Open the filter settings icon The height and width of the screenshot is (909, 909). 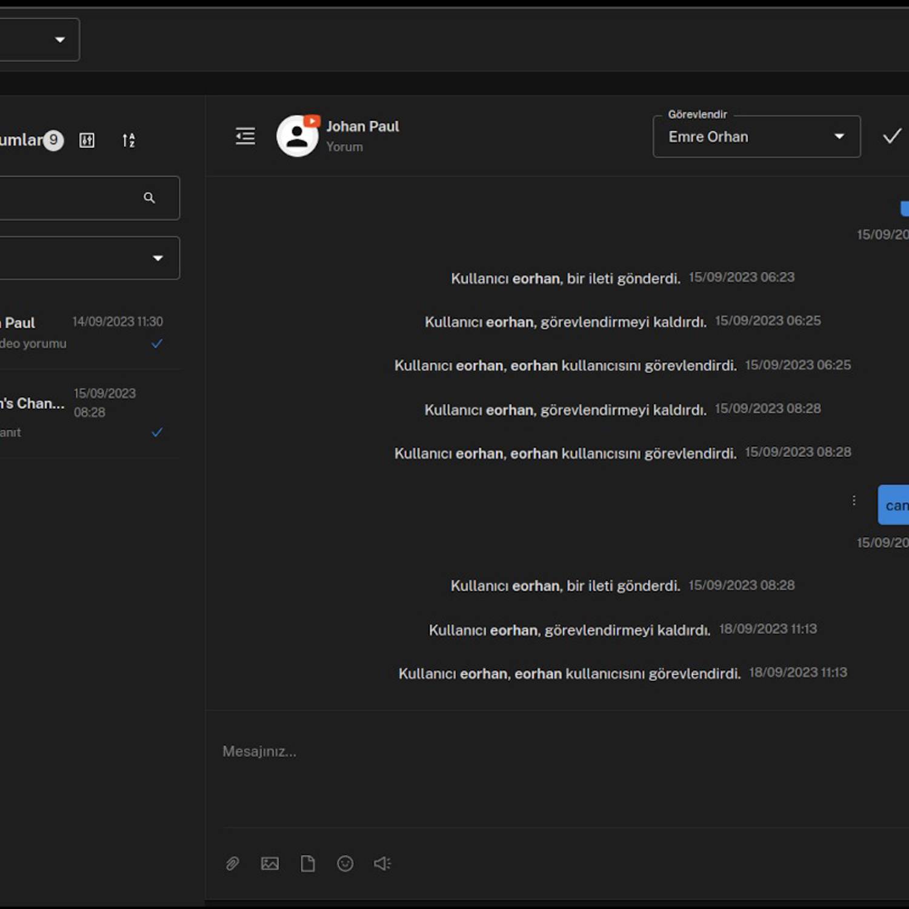tap(87, 141)
